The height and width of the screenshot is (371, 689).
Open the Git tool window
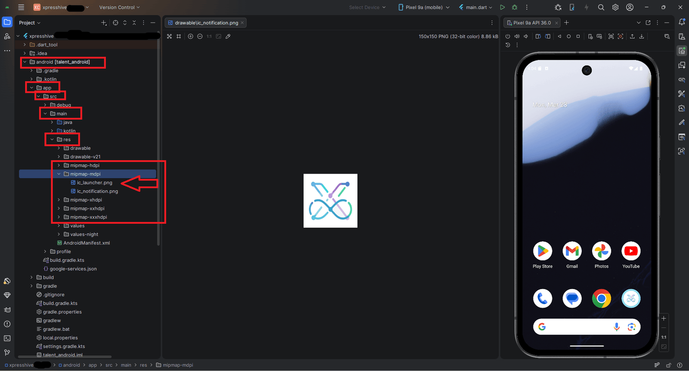point(7,352)
